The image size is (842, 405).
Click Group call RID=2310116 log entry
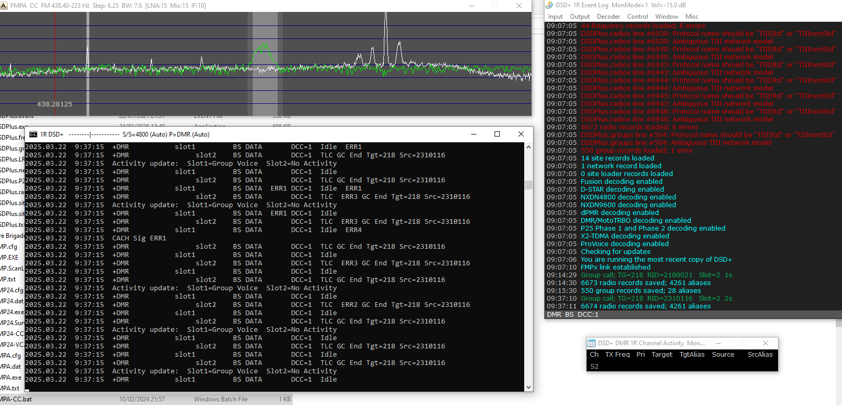click(656, 299)
